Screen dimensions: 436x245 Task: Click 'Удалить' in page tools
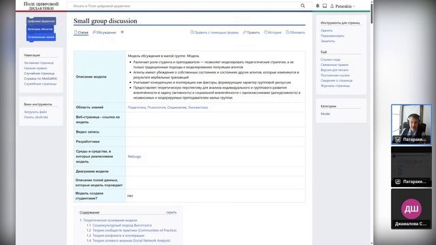[x=326, y=31]
